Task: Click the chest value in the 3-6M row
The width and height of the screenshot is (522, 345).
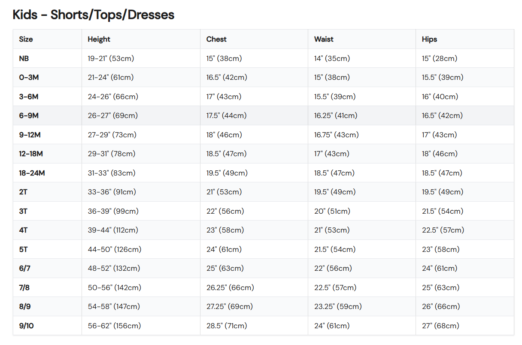Action: click(224, 97)
